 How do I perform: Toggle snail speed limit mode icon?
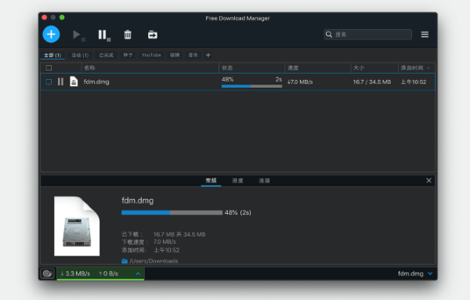click(47, 273)
